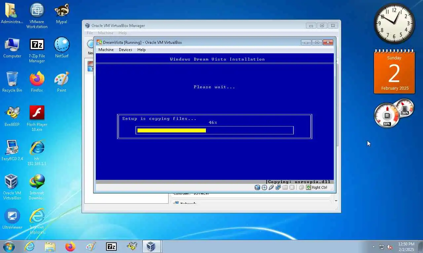Click the network tray icon
423x253 pixels.
(x=382, y=247)
